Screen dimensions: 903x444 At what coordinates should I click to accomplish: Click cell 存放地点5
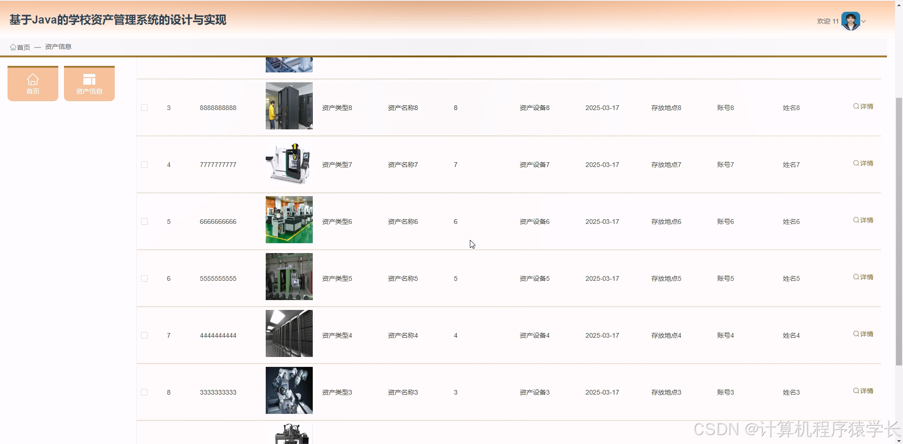click(x=666, y=278)
